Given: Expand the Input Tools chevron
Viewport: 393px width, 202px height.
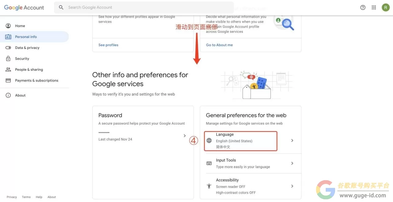Looking at the screenshot, I should [x=292, y=163].
